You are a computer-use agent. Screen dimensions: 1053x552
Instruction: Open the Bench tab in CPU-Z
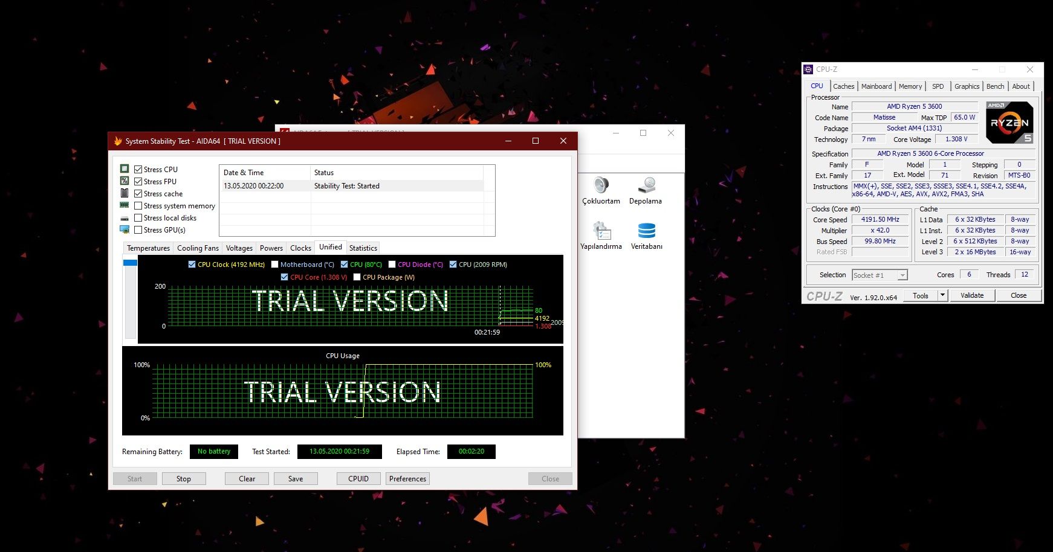(x=996, y=86)
